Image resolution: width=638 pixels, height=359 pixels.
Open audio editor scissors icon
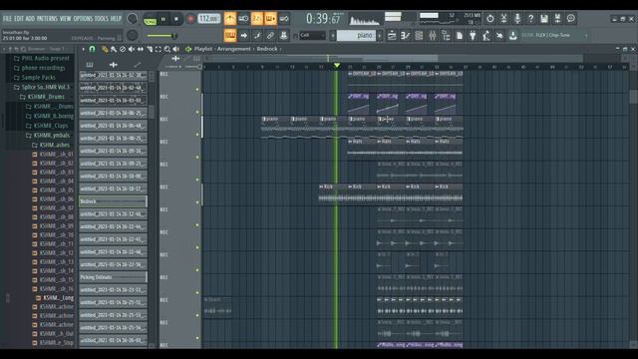point(503,18)
